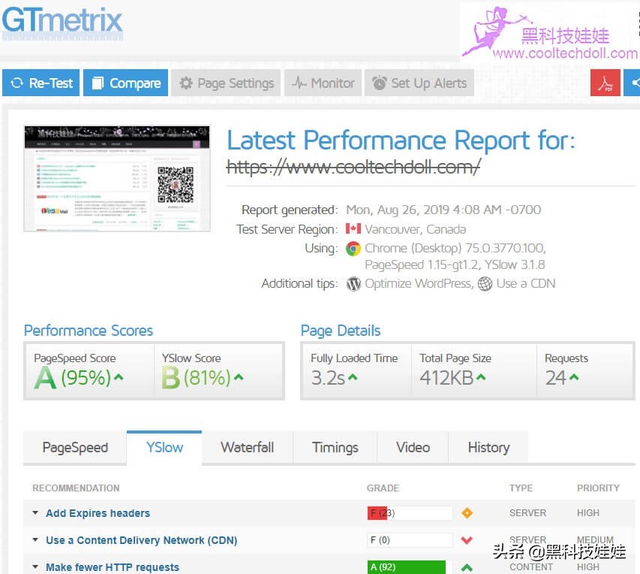Sort by the TYPE column header
This screenshot has height=574, width=640.
click(521, 488)
